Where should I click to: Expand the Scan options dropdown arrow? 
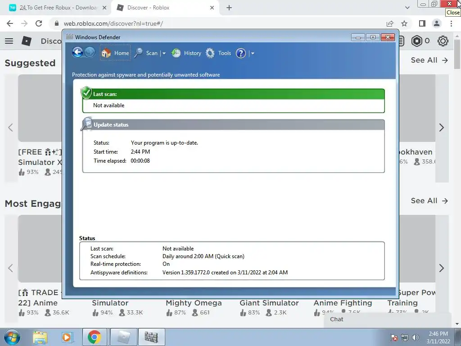[164, 53]
